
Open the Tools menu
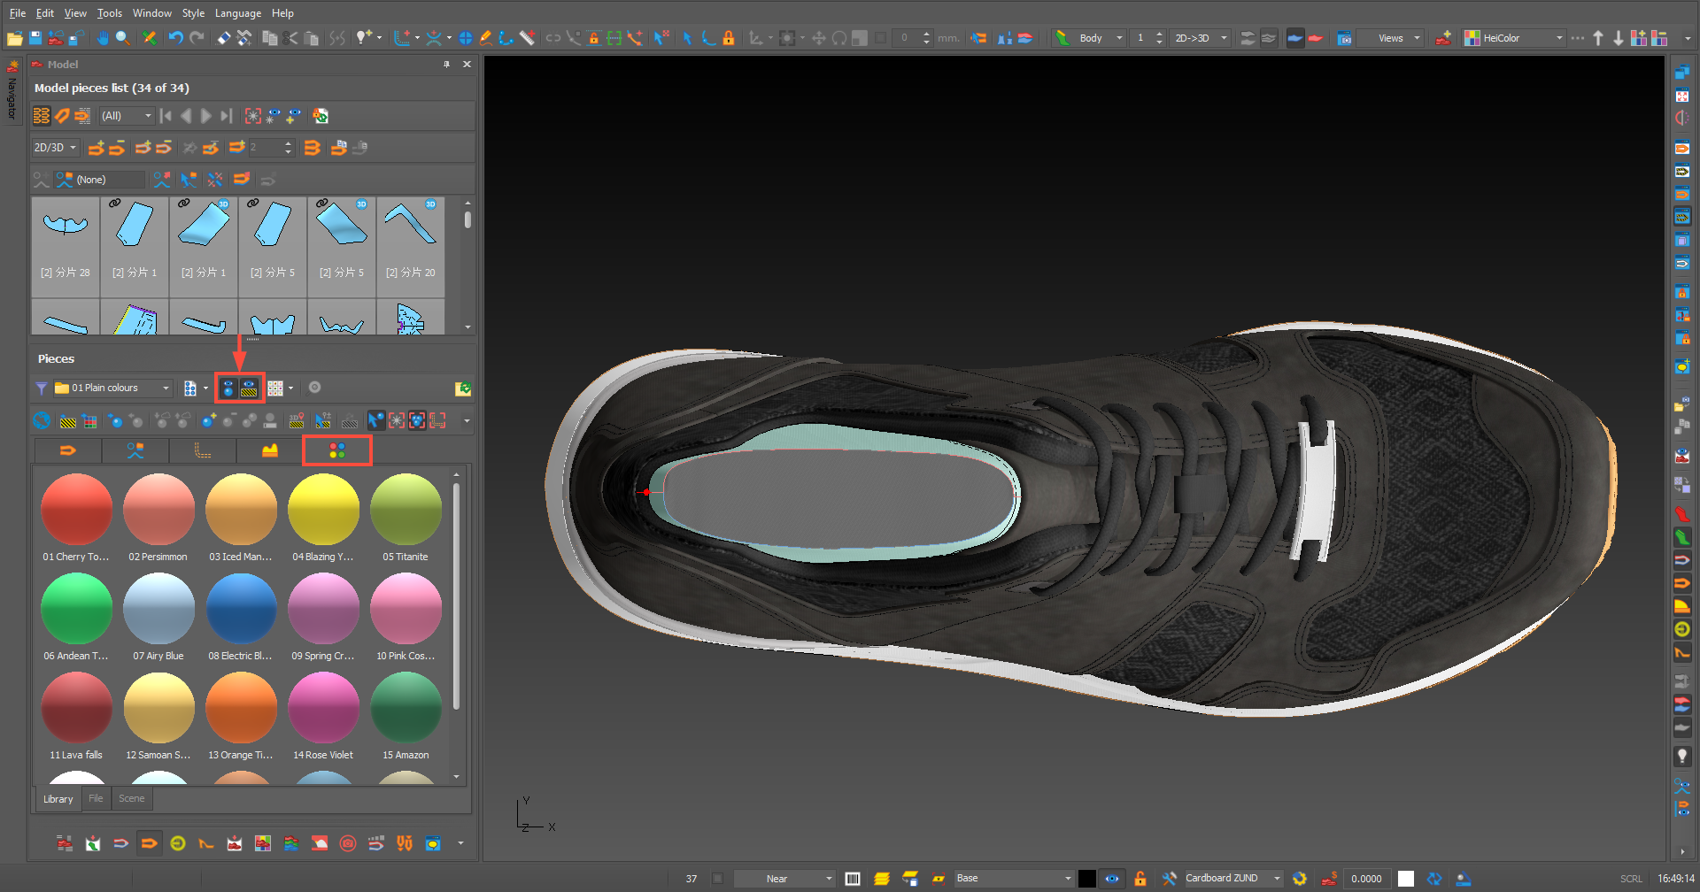(110, 13)
